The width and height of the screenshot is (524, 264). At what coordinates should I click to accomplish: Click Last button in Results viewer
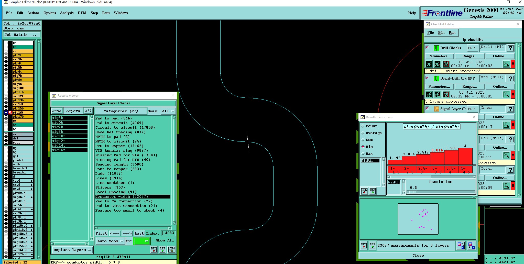(139, 233)
